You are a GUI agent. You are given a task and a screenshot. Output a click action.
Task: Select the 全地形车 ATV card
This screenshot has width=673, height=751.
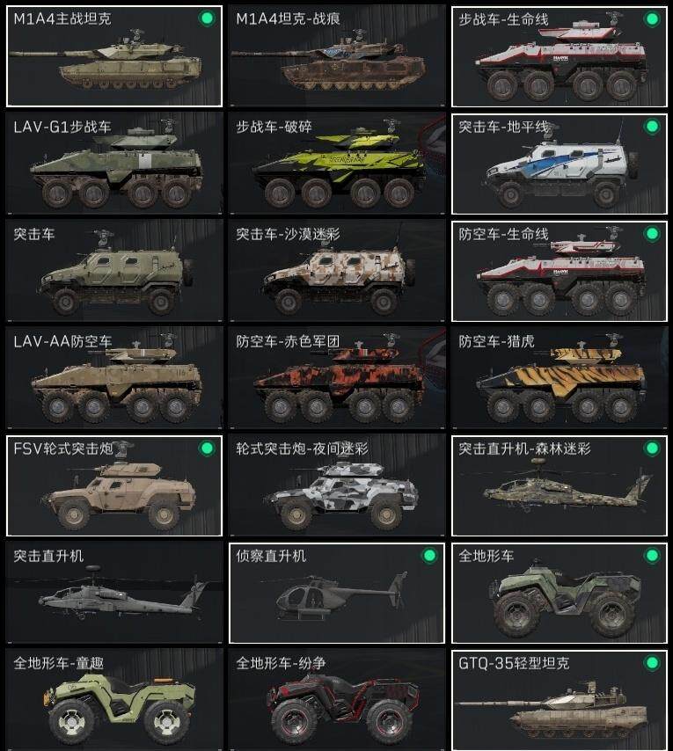(x=560, y=593)
